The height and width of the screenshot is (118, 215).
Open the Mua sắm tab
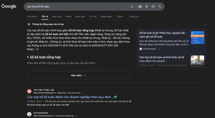coord(80,17)
